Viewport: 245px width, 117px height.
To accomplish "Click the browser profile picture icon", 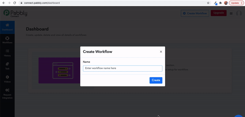I will [x=226, y=3].
